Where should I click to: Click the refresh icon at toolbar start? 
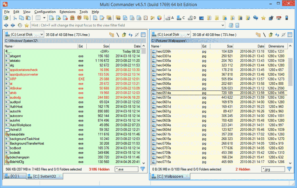[x=6, y=18]
